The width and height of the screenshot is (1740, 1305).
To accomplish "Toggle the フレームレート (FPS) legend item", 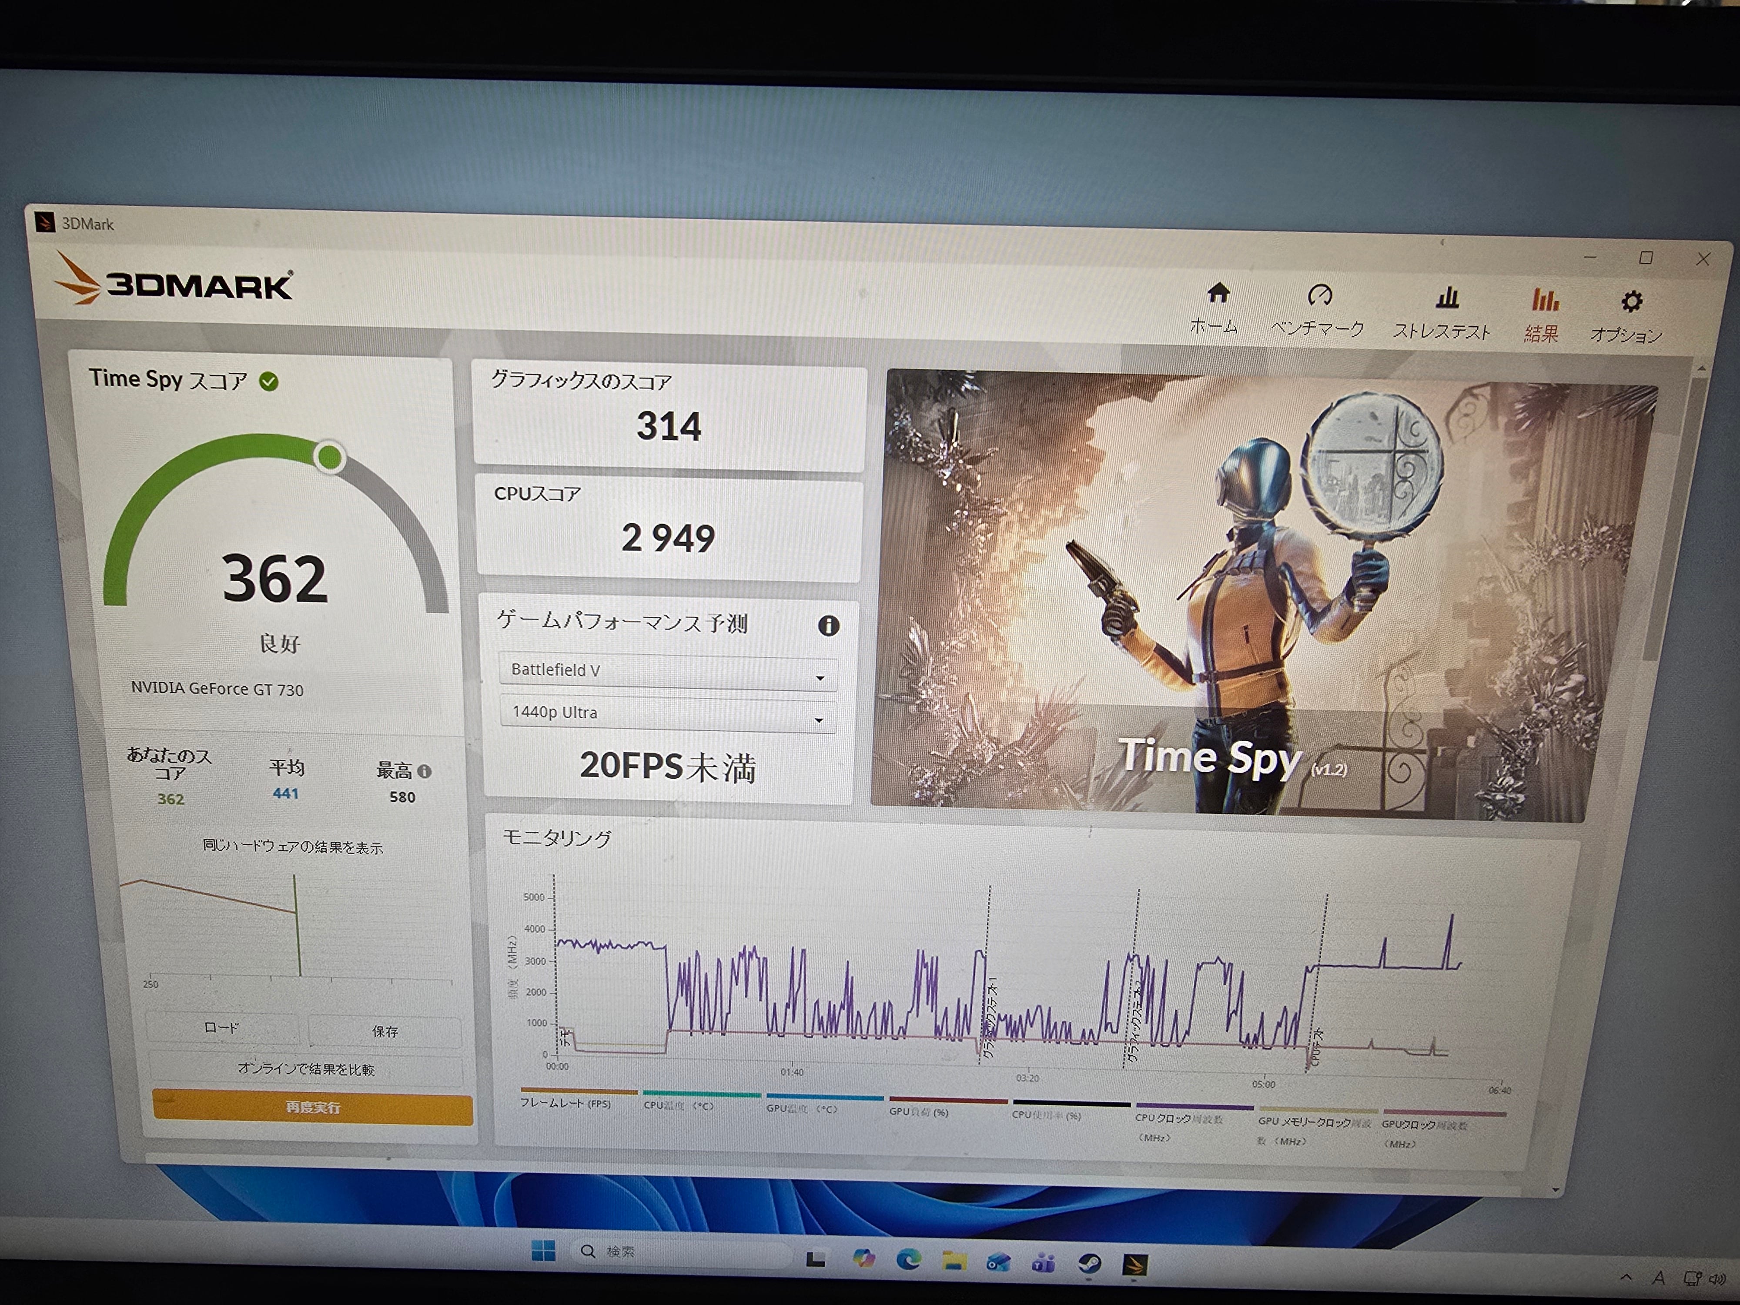I will 566,1103.
